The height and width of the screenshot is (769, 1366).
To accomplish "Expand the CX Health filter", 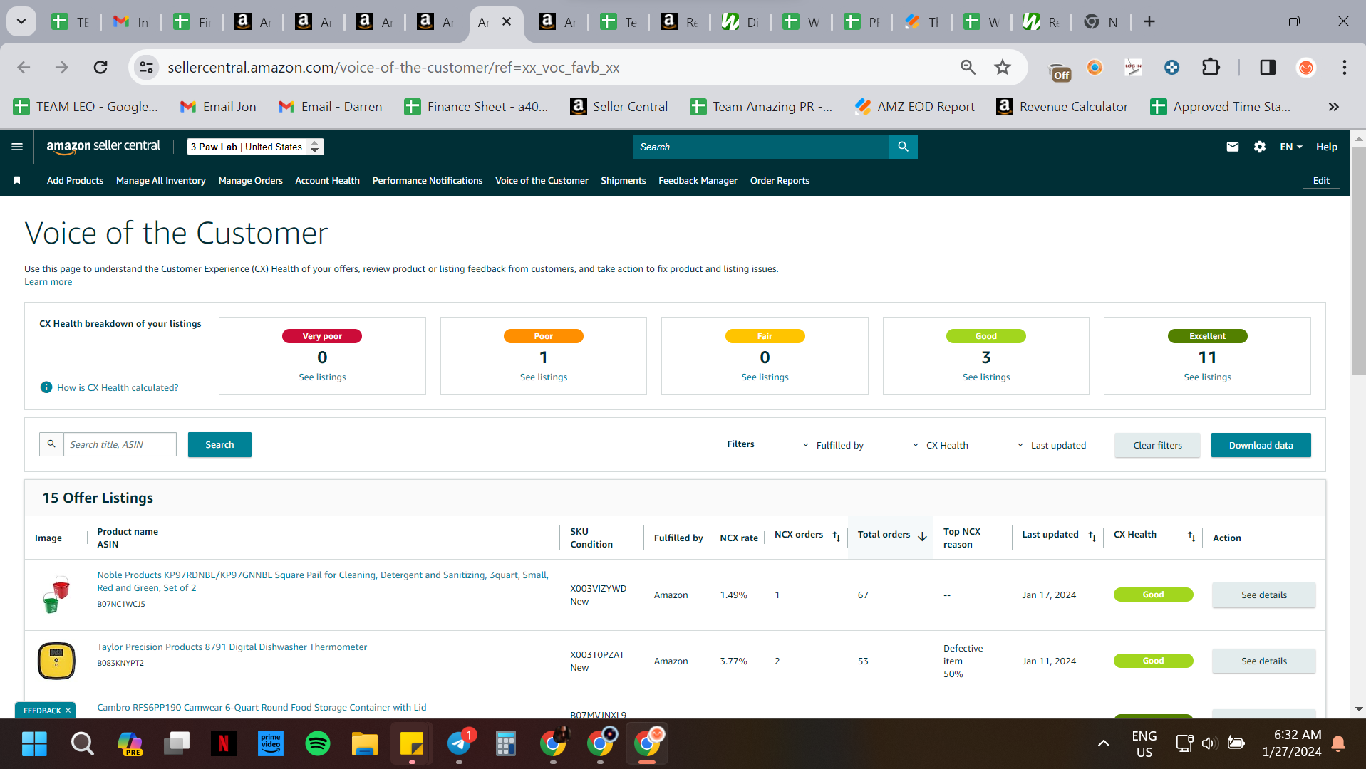I will [x=940, y=446].
